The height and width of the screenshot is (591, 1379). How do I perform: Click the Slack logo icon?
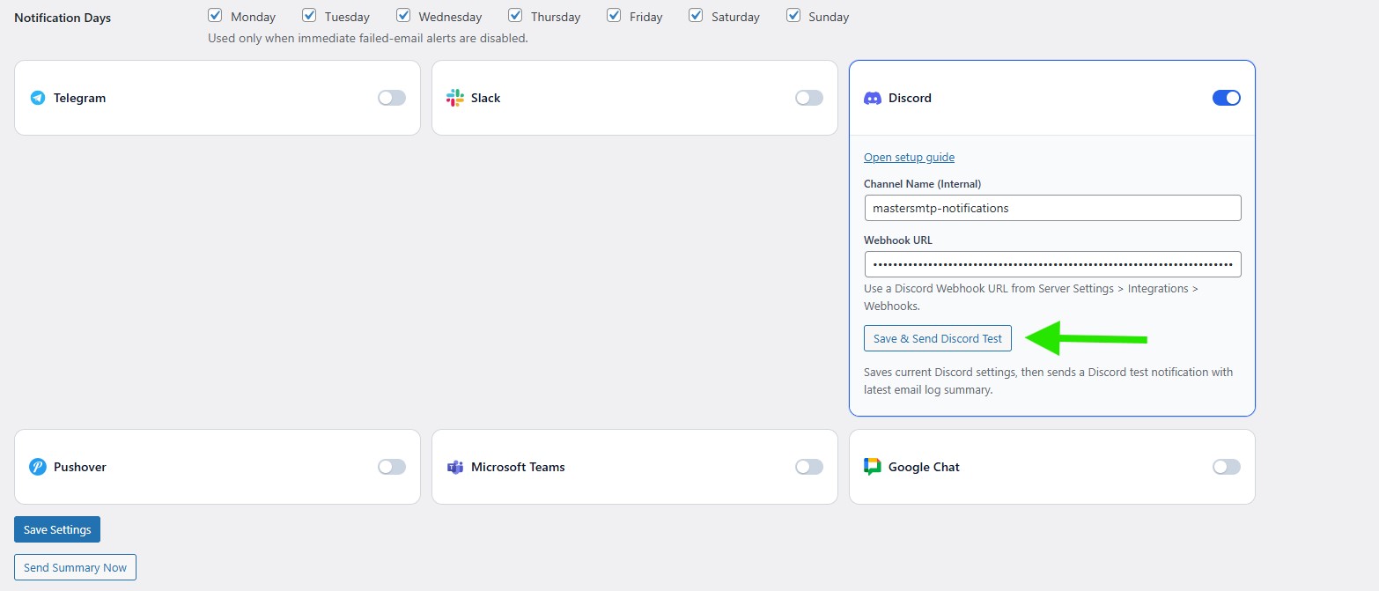tap(455, 98)
